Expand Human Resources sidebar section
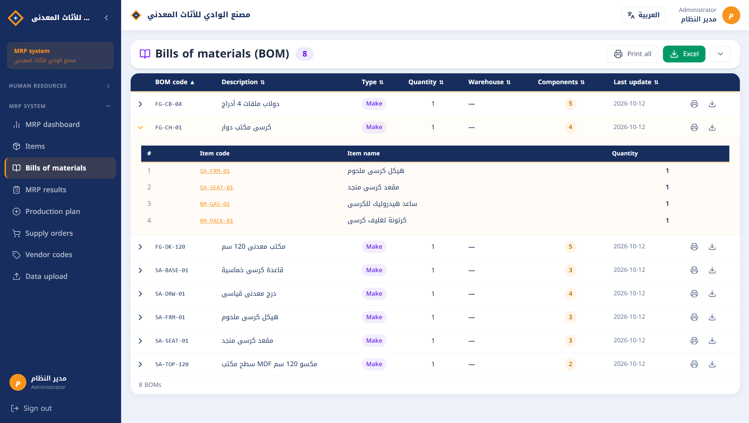Viewport: 749px width, 423px height. tap(60, 86)
